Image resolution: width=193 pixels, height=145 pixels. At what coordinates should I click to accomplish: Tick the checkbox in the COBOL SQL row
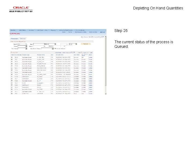click(12, 94)
